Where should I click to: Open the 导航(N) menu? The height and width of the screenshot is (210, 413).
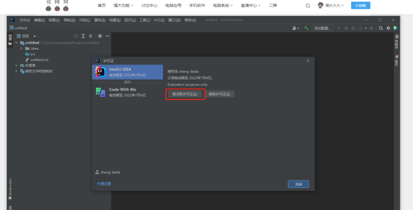[x=69, y=20]
